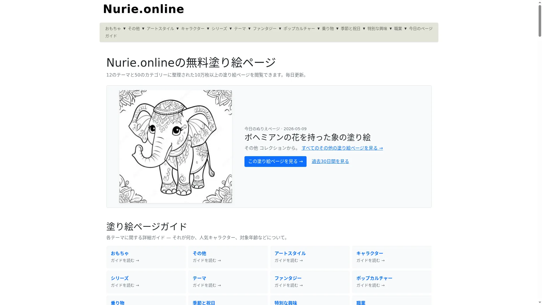The image size is (542, 305).
Task: Open the アートスタイル nav menu item
Action: [x=160, y=29]
